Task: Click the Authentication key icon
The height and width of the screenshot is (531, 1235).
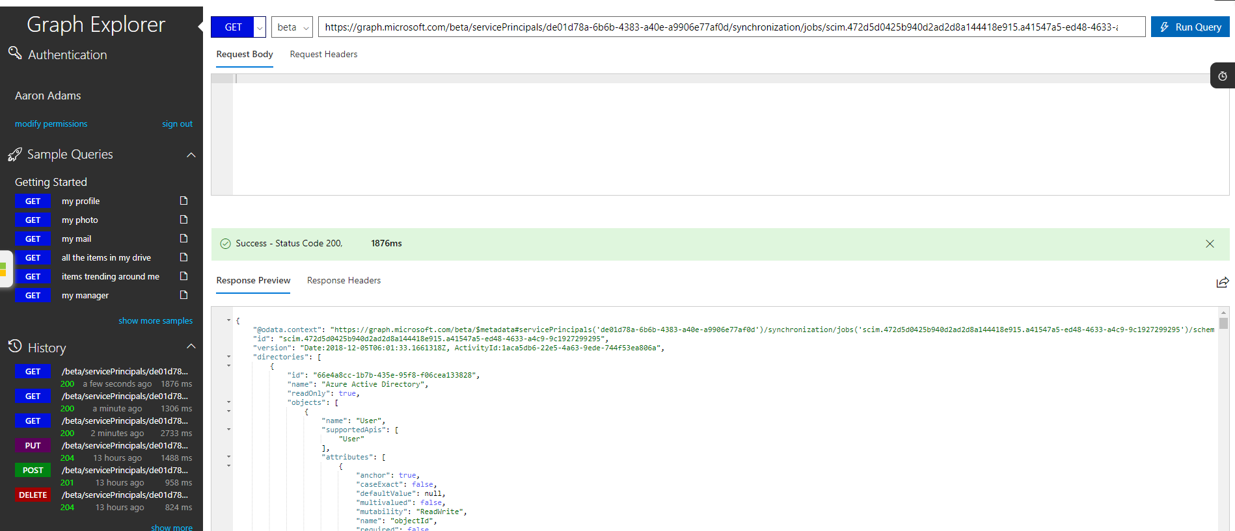Action: coord(14,53)
